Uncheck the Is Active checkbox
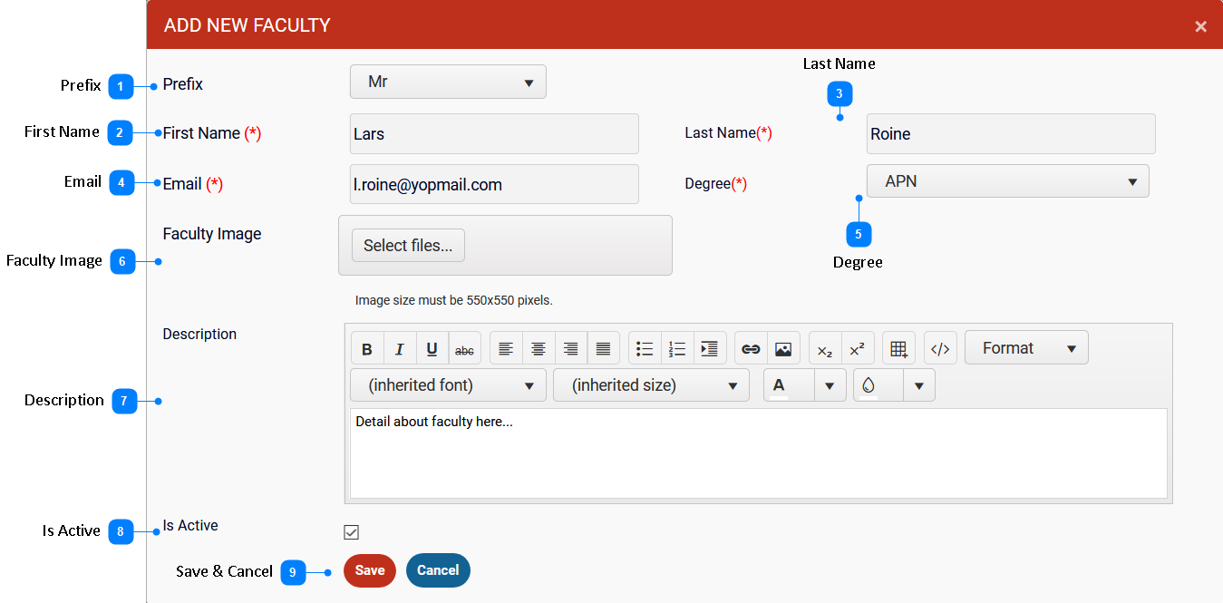1223x603 pixels. tap(352, 532)
